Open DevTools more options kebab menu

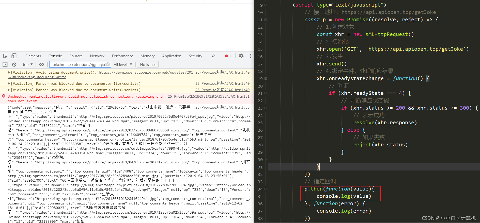[250, 56]
